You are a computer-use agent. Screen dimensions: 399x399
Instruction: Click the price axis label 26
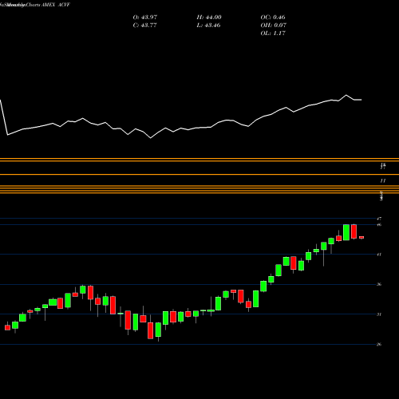coord(379,345)
